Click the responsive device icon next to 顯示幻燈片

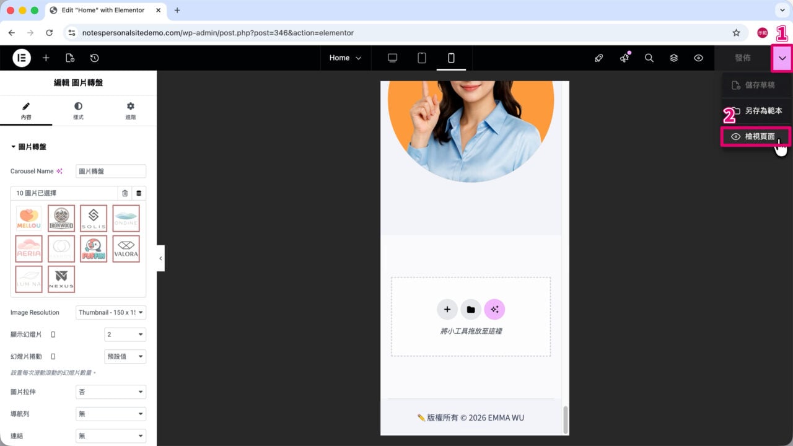(x=53, y=334)
